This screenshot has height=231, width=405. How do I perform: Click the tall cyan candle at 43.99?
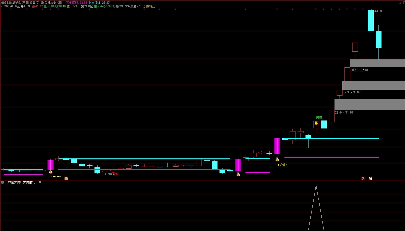(x=371, y=20)
